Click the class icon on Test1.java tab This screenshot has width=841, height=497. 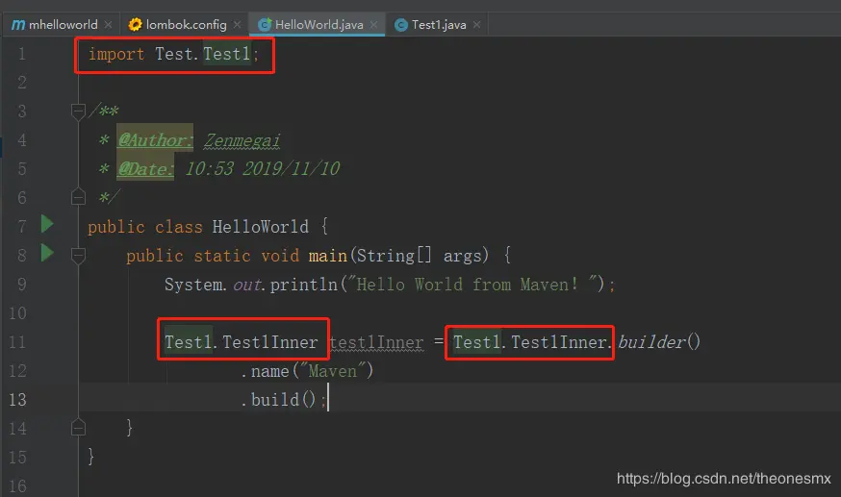click(x=400, y=25)
